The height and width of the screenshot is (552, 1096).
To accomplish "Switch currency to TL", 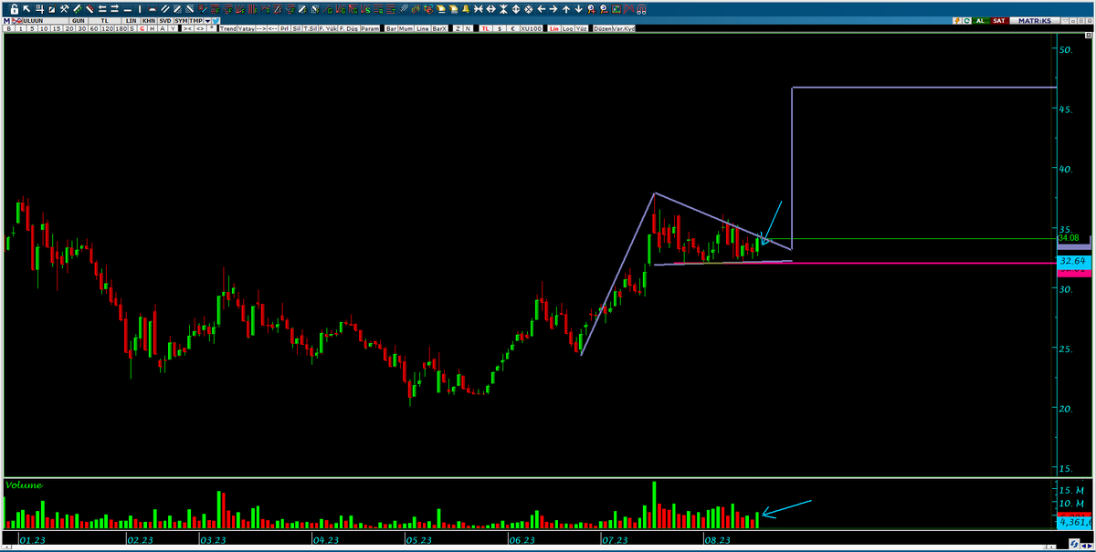I will click(485, 28).
